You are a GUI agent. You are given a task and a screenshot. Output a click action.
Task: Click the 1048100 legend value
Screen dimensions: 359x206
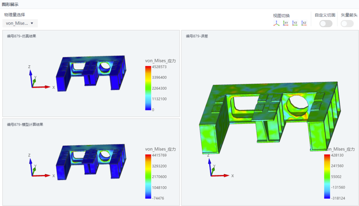(159, 187)
